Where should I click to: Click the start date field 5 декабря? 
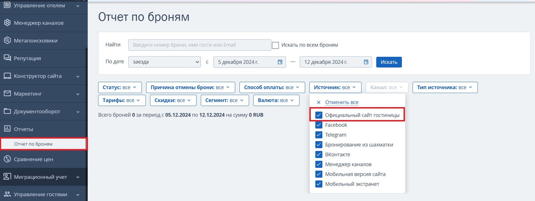coord(250,62)
